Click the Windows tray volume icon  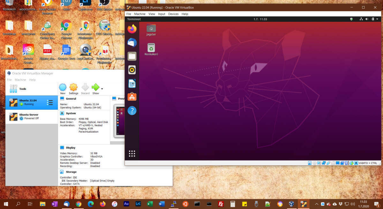pyautogui.click(x=353, y=204)
